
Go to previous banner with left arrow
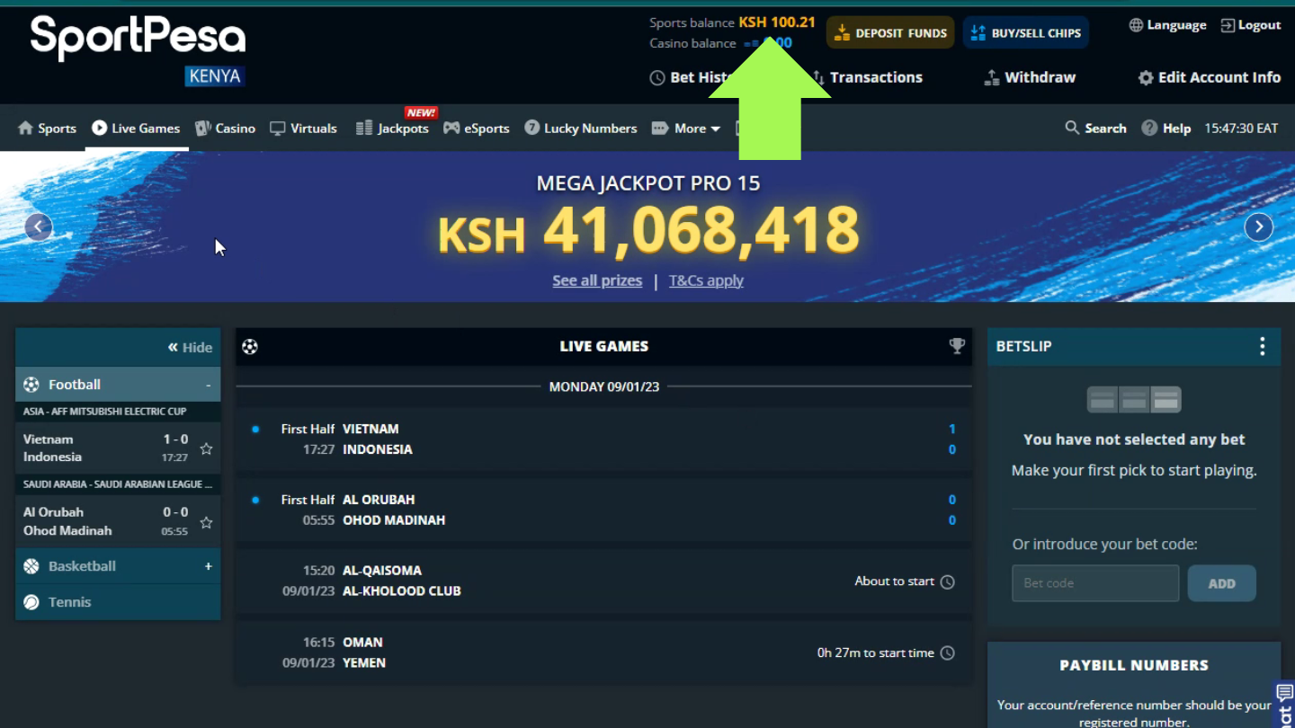click(x=39, y=226)
